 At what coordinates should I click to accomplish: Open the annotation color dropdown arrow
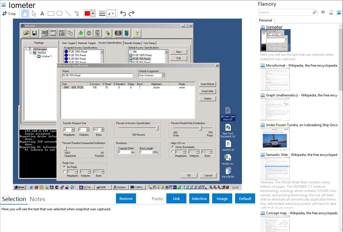click(x=93, y=13)
